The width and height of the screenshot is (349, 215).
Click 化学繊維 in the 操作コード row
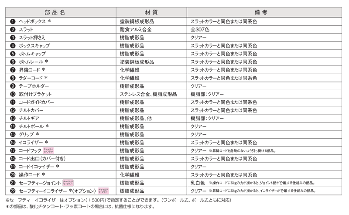(x=130, y=175)
